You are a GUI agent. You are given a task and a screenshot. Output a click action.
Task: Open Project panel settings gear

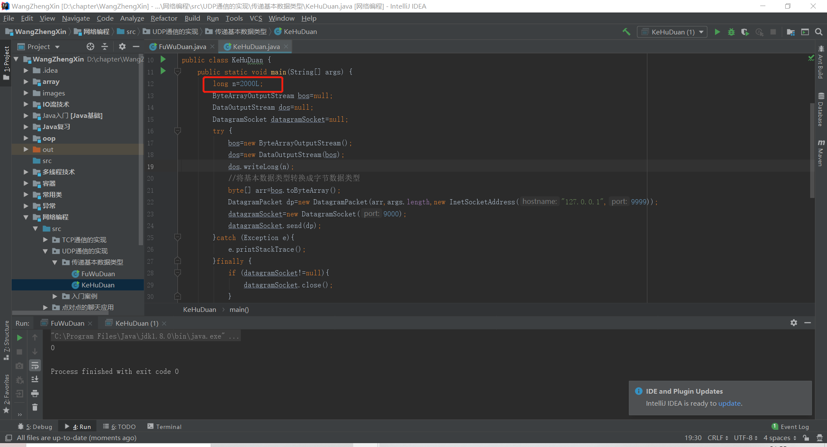pos(122,46)
